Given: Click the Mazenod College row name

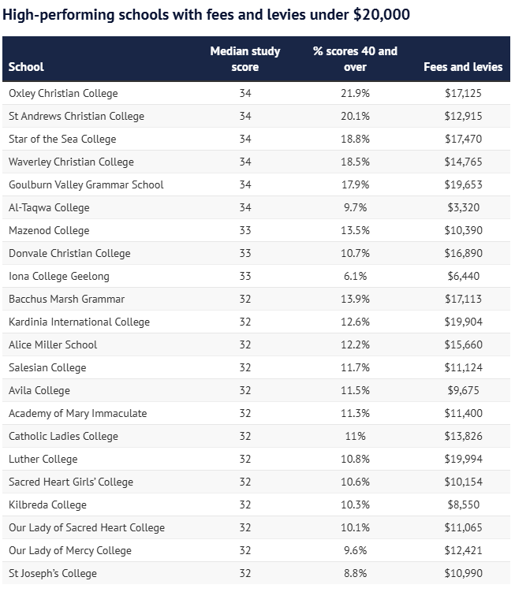Looking at the screenshot, I should point(49,230).
